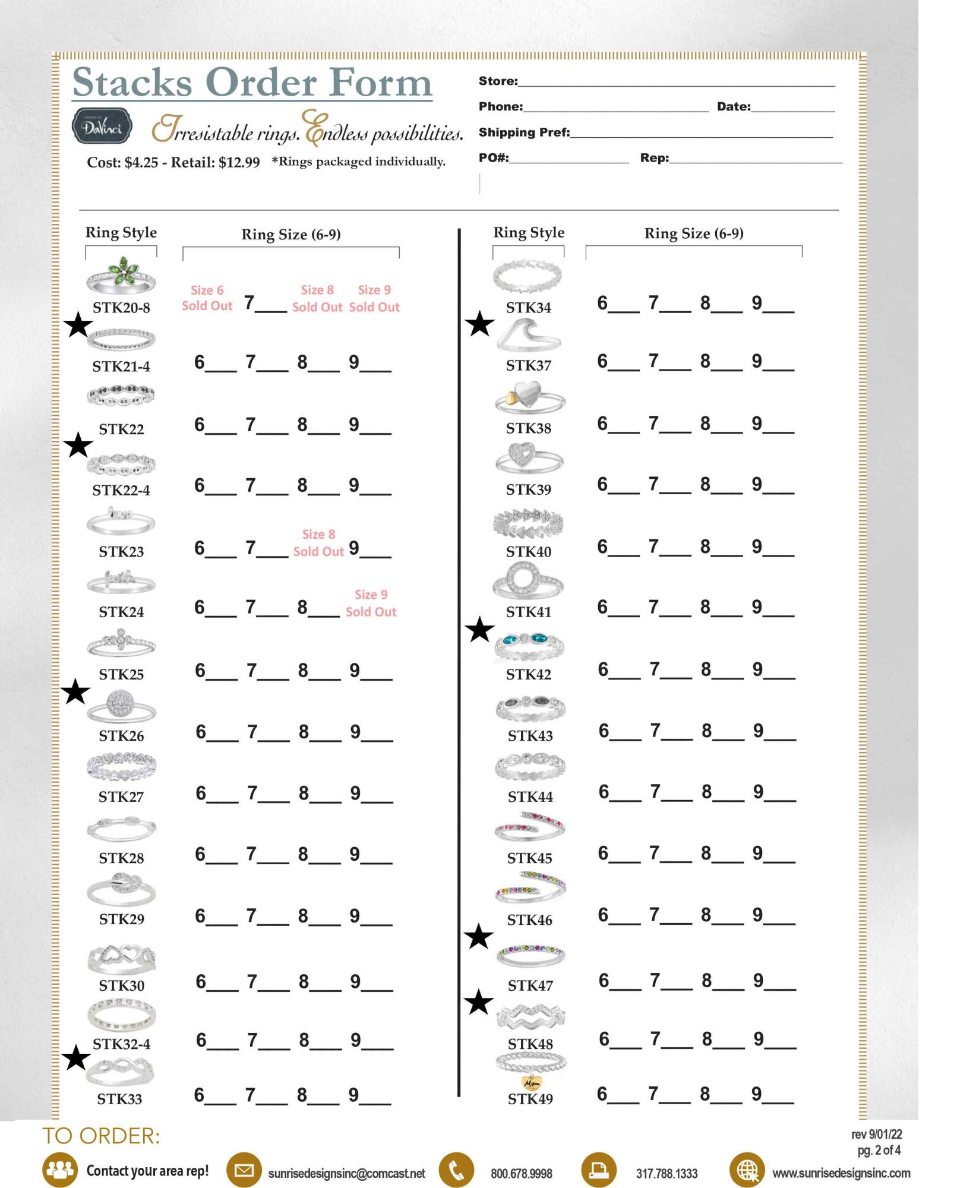Click the pg. 2 of 4 text
957x1188 pixels.
click(x=879, y=1151)
